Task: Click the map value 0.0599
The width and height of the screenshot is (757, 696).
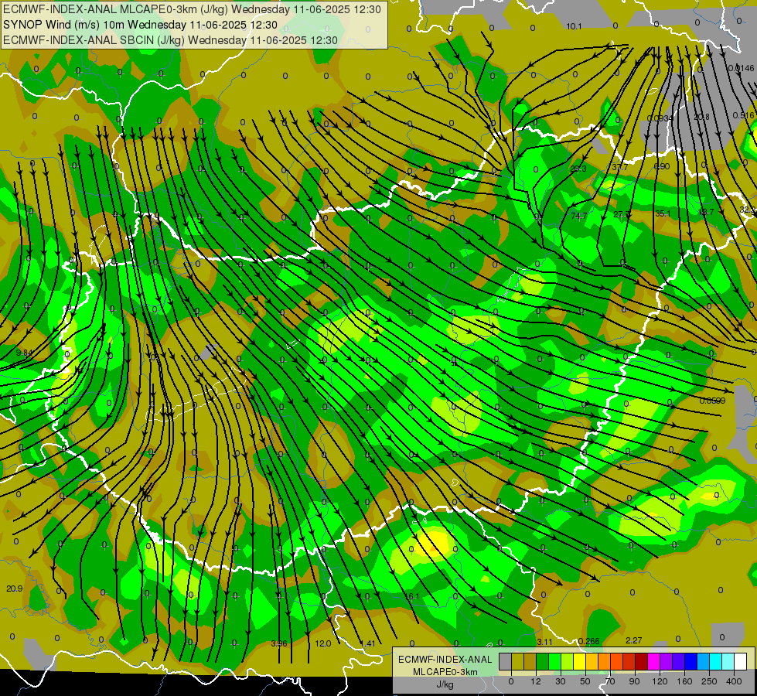Action: (x=713, y=401)
